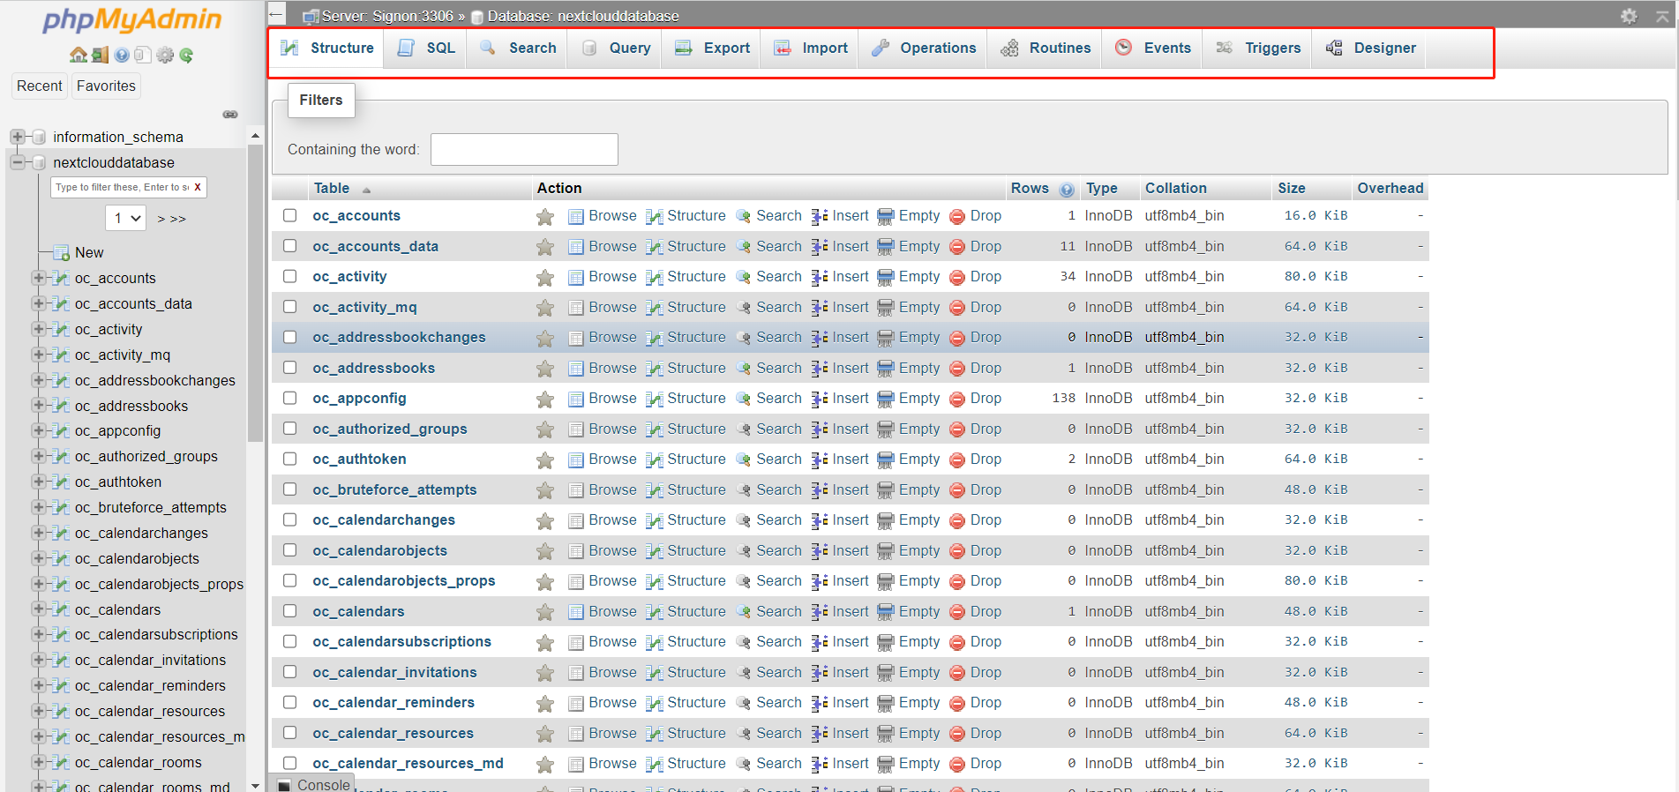Viewport: 1679px width, 792px height.
Task: Click Insert icon for oc_authtoken row
Action: [820, 460]
